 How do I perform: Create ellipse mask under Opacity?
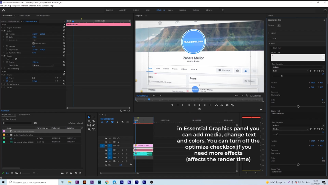8,59
